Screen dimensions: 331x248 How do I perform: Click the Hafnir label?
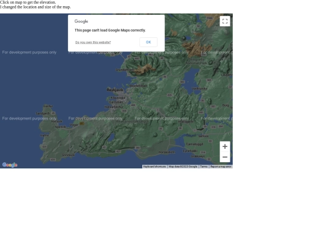pyautogui.click(x=45, y=135)
